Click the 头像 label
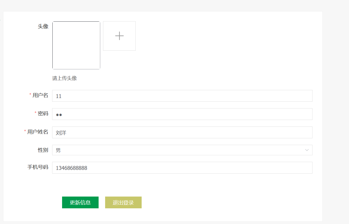The width and height of the screenshot is (349, 224). click(43, 26)
